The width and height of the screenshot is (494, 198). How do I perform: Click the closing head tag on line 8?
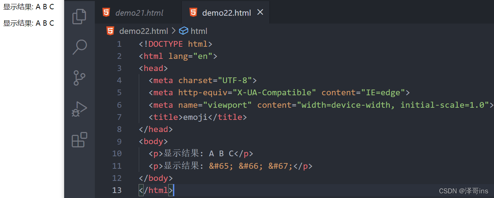coord(156,130)
